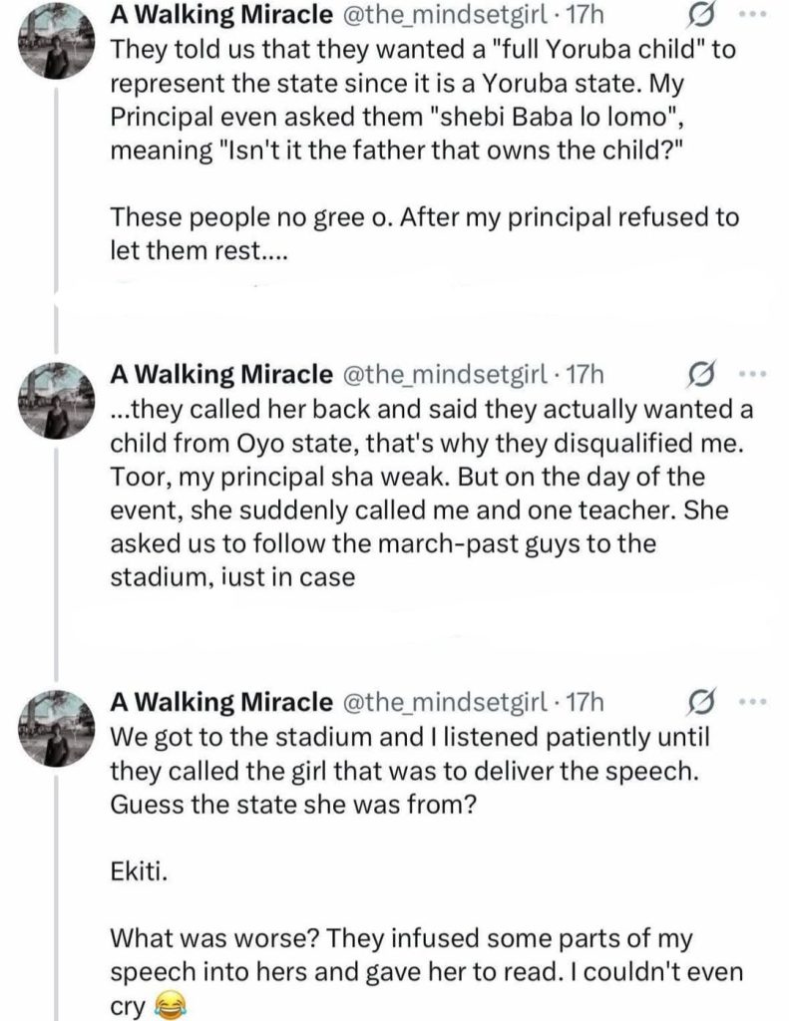789x1021 pixels.
Task: Click the "A Walking Miracle" name on the second tweet
Action: (220, 375)
